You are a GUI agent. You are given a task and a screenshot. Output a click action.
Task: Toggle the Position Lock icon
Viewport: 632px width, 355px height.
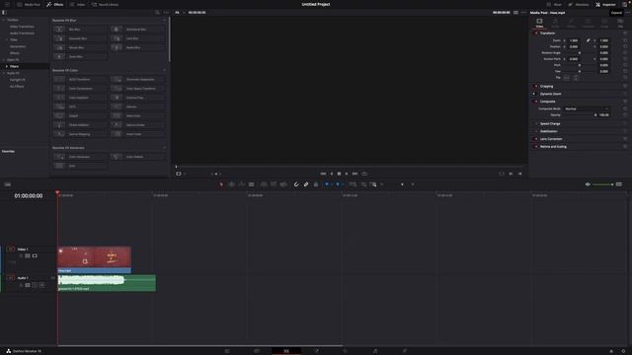coord(316,184)
